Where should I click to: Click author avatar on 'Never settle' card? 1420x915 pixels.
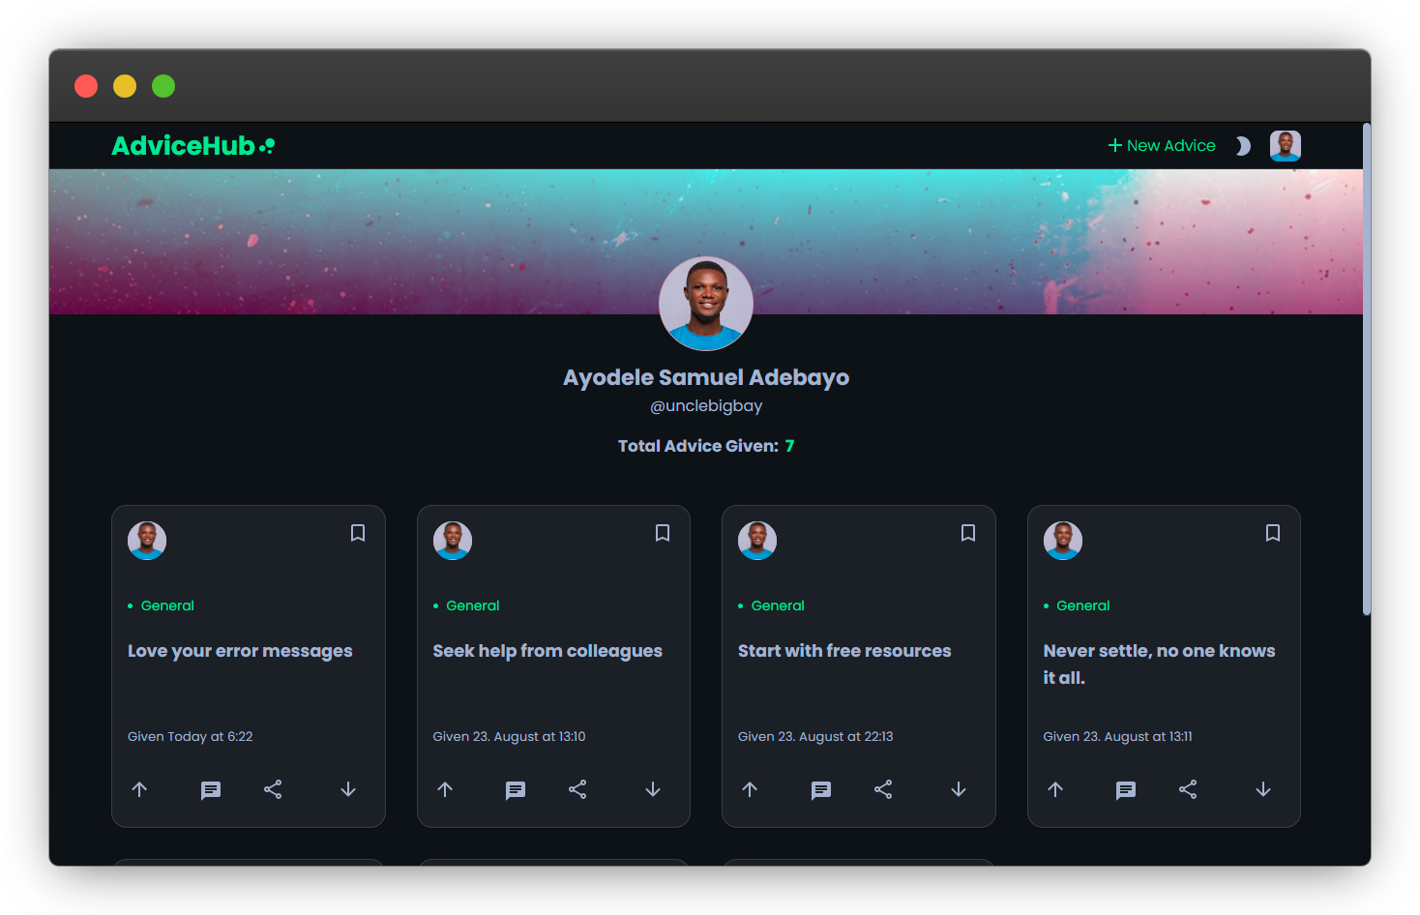tap(1063, 541)
